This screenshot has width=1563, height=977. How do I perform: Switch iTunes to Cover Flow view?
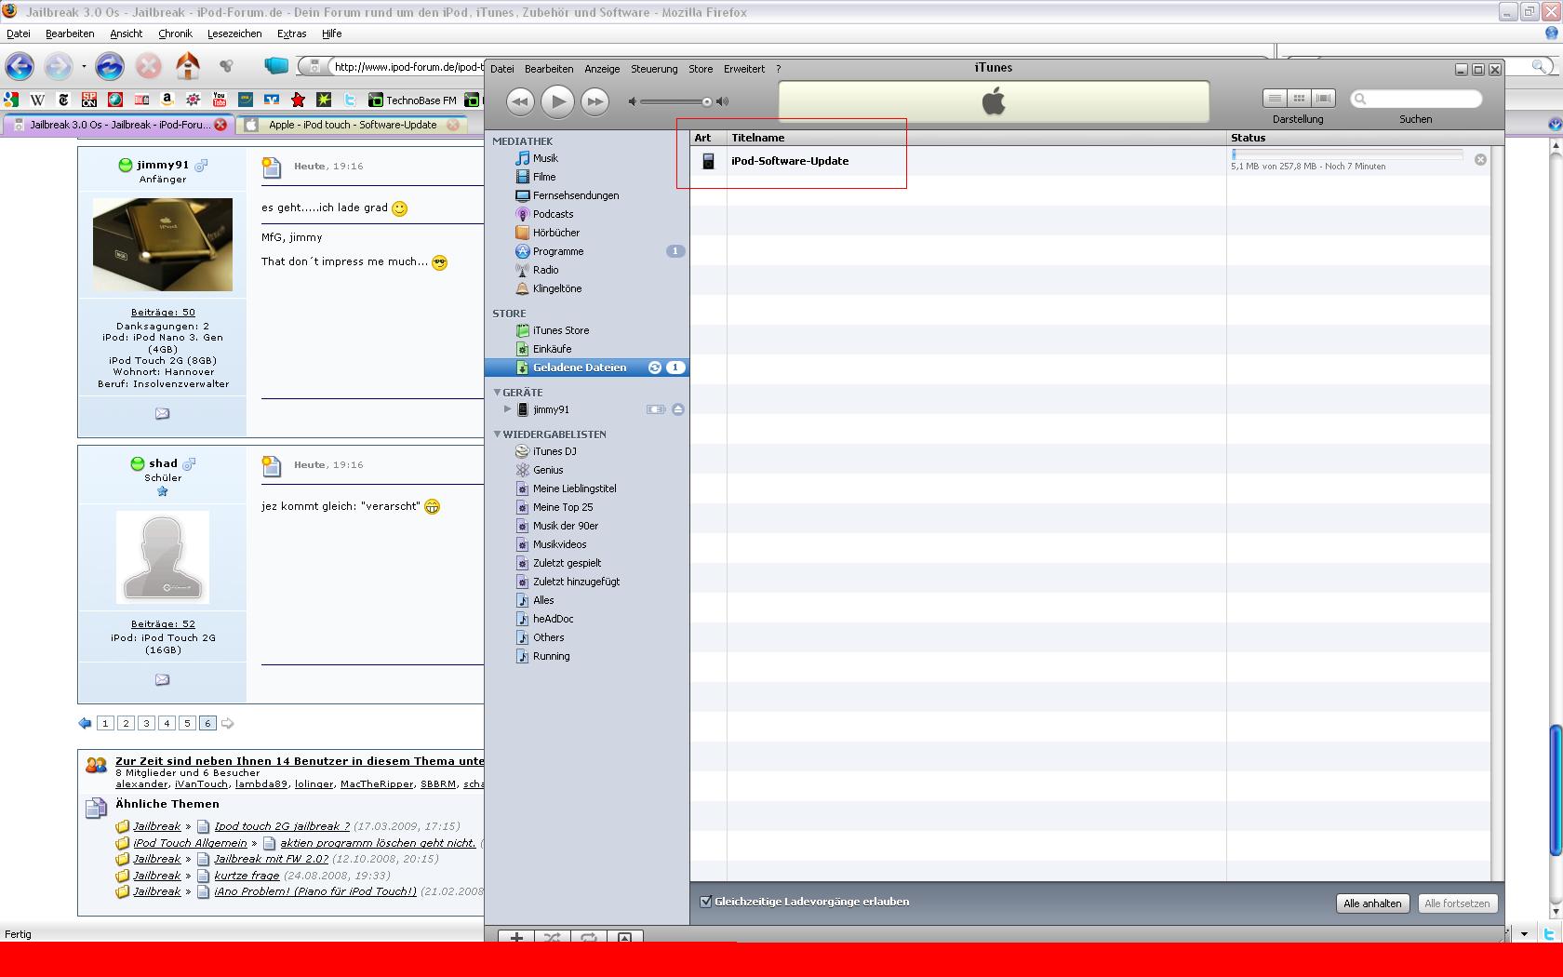pos(1323,98)
